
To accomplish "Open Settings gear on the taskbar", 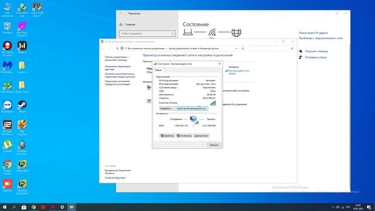I will coord(62,207).
